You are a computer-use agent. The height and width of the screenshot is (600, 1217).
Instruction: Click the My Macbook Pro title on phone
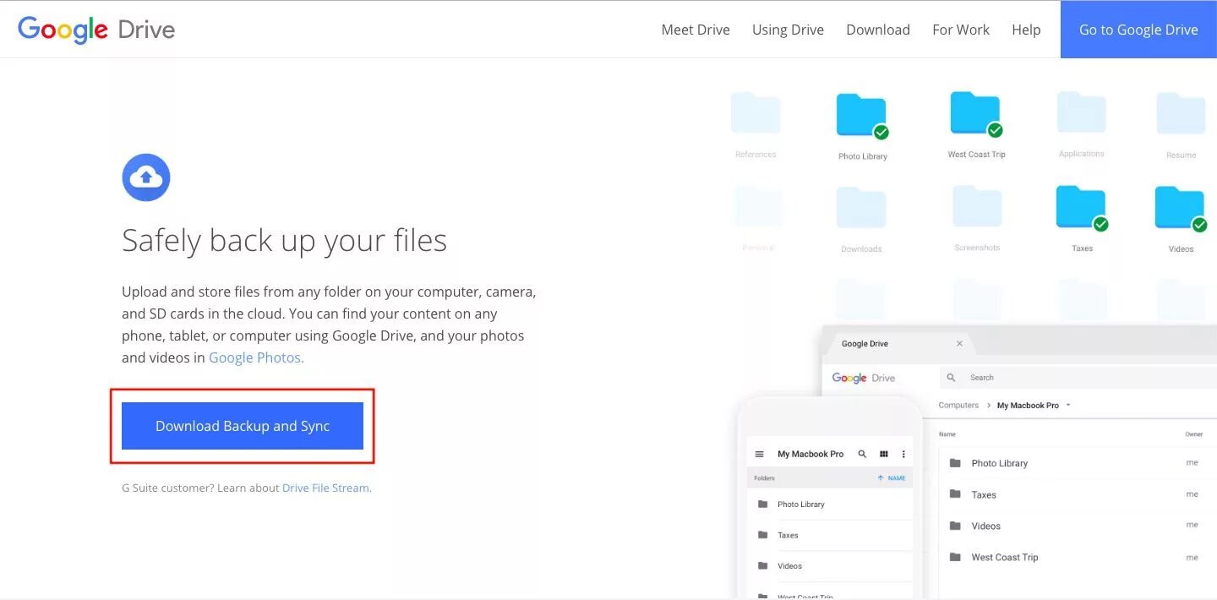click(x=810, y=454)
